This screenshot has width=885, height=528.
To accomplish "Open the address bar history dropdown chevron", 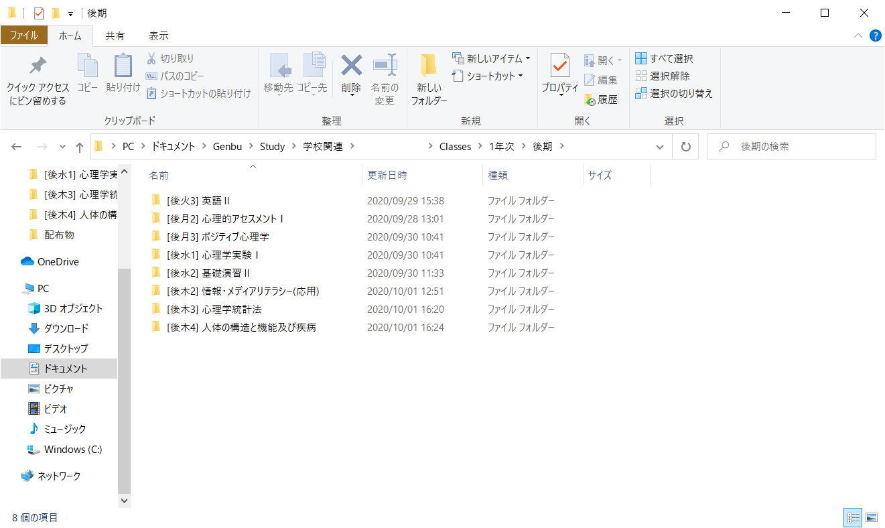I will 660,147.
